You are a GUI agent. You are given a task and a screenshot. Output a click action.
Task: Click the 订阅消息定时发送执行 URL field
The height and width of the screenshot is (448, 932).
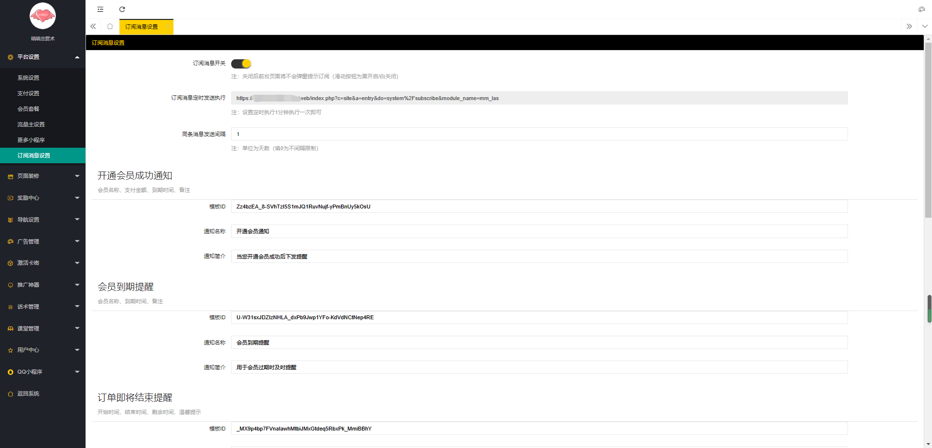[x=539, y=98]
